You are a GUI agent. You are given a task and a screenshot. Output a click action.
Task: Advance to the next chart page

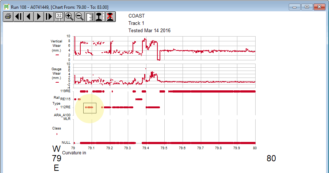click(39, 16)
